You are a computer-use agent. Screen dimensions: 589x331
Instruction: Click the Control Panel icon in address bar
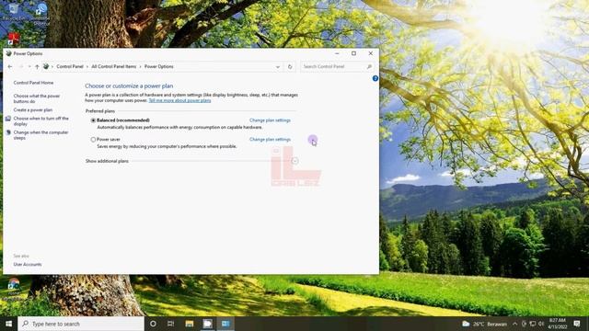[x=46, y=66]
